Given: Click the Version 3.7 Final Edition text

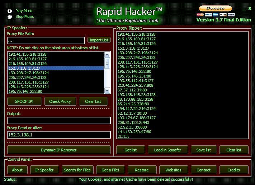Looking at the screenshot, I should click(x=224, y=20).
